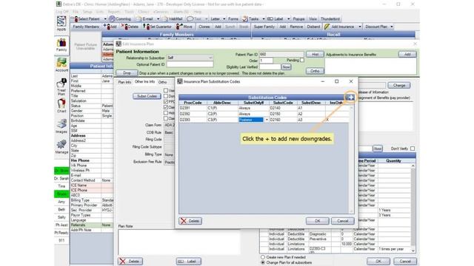Click OK in the Substitution Codes dialog
Image resolution: width=474 pixels, height=266 pixels.
click(x=317, y=221)
